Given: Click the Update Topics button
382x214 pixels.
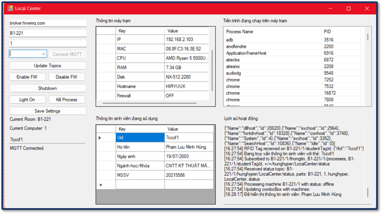Looking at the screenshot, I should click(48, 66).
